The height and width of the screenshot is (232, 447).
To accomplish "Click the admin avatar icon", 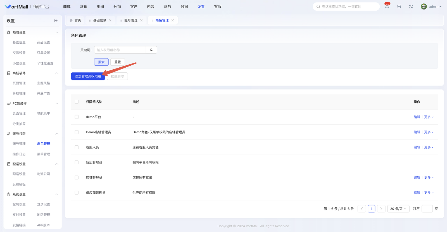I will 424,7.
